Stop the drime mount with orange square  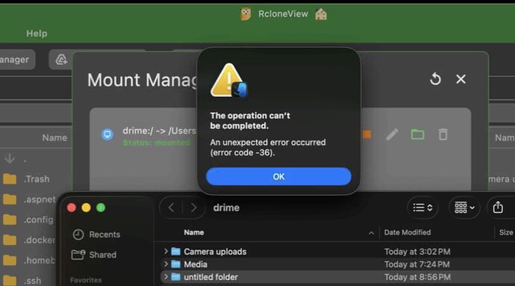click(x=367, y=134)
